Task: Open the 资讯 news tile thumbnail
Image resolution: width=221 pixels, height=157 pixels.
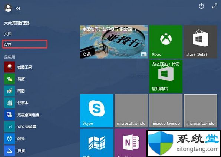Action: pos(114,42)
